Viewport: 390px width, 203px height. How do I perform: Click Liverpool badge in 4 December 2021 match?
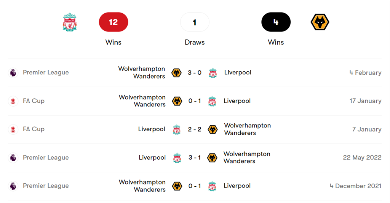coord(212,186)
